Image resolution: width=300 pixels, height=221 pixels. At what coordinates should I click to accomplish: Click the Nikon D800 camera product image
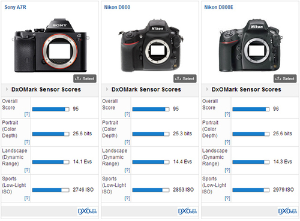151,46
